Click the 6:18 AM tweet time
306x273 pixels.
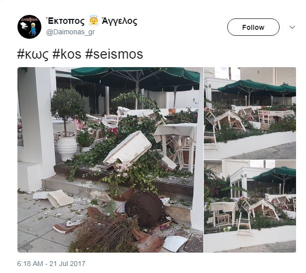30,264
